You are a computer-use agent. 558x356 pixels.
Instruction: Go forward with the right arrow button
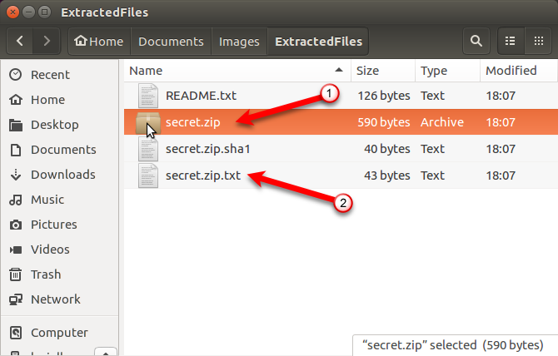pyautogui.click(x=47, y=42)
